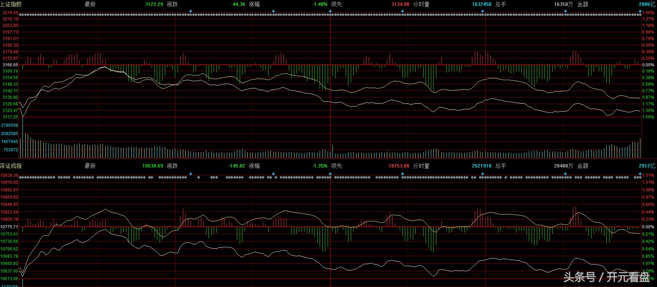Viewport: 657px width, 287px height.
Task: Select the -1.40% change percentage
Action: coord(320,4)
